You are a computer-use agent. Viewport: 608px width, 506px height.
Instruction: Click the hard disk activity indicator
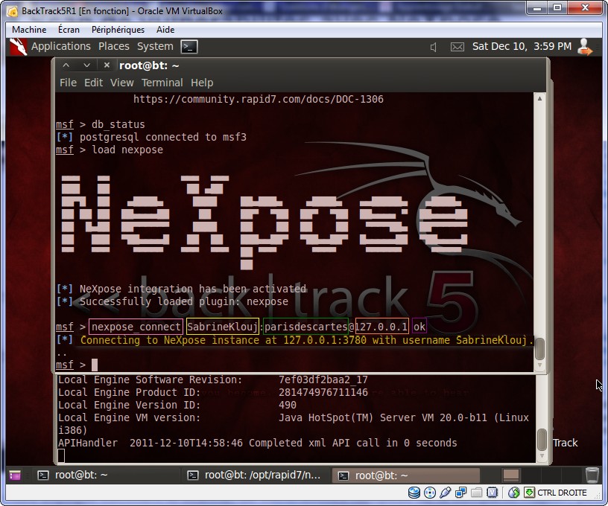coord(414,493)
